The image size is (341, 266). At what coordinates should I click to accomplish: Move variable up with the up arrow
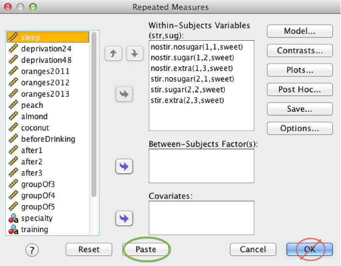[x=113, y=53]
